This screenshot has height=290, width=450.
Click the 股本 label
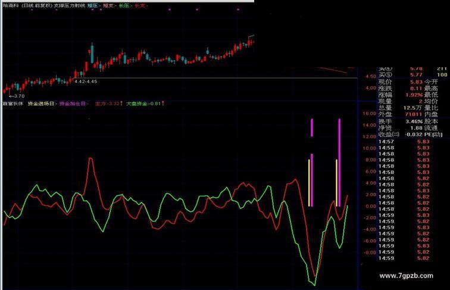click(431, 121)
